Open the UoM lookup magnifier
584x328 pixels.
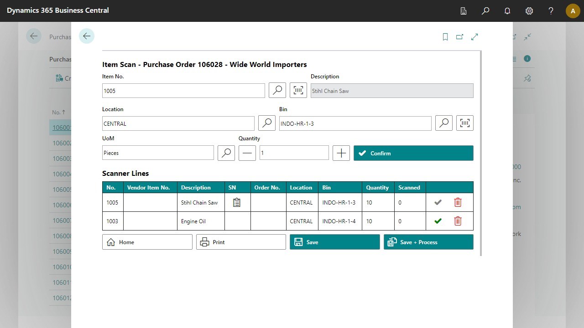pyautogui.click(x=226, y=153)
